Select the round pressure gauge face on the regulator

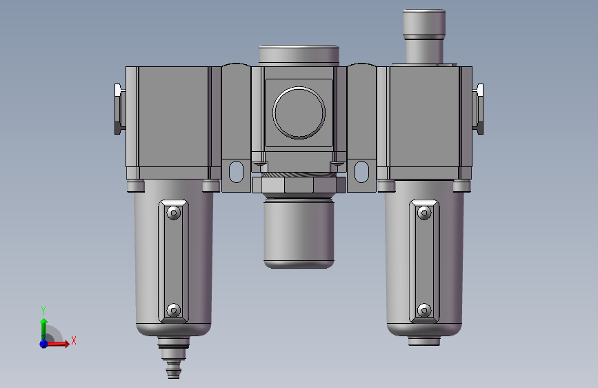click(x=299, y=113)
